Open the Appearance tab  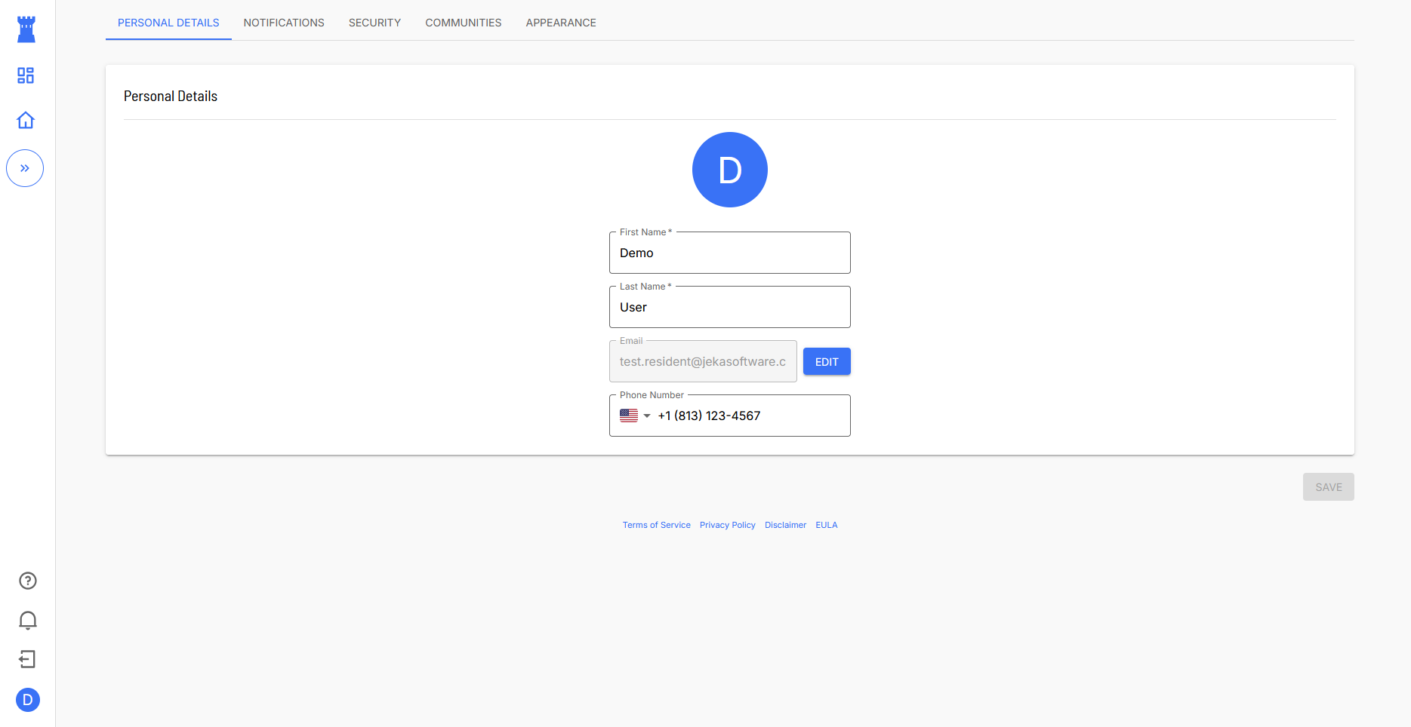pyautogui.click(x=561, y=23)
